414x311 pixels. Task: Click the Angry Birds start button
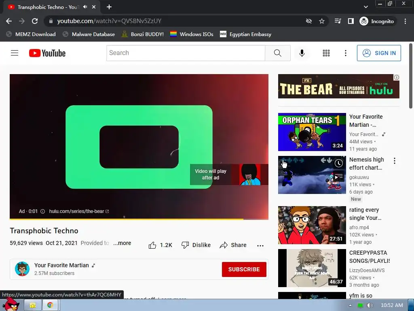point(11,305)
